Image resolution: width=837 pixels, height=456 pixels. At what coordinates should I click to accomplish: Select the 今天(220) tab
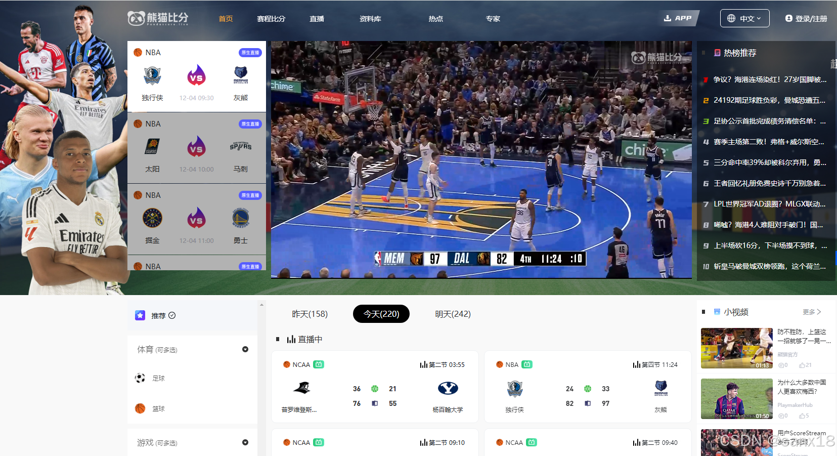381,314
